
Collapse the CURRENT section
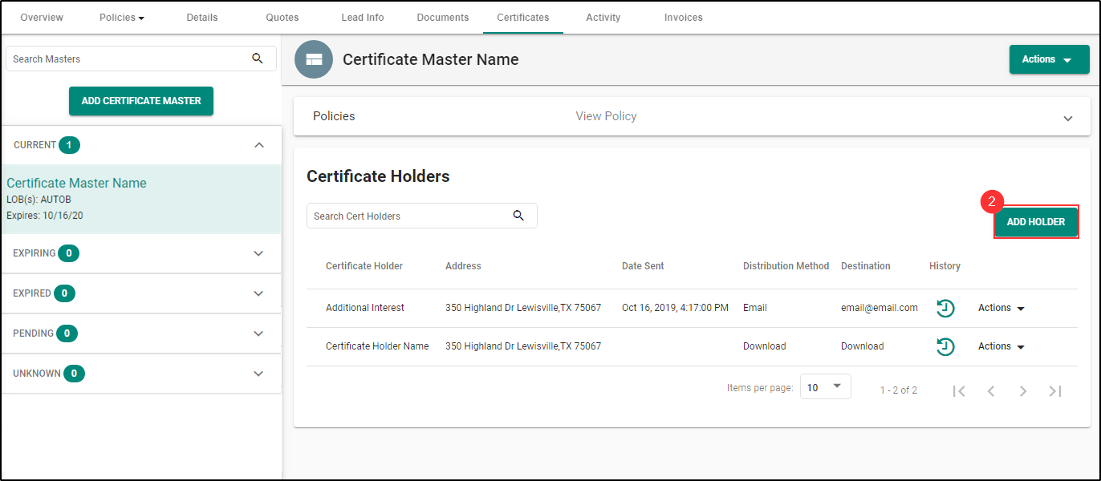[258, 145]
